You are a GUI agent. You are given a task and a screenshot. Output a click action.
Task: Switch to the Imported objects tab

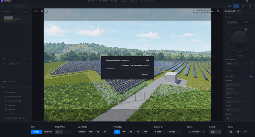[x=13, y=81]
